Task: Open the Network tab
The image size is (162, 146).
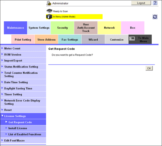Action: pyautogui.click(x=109, y=28)
